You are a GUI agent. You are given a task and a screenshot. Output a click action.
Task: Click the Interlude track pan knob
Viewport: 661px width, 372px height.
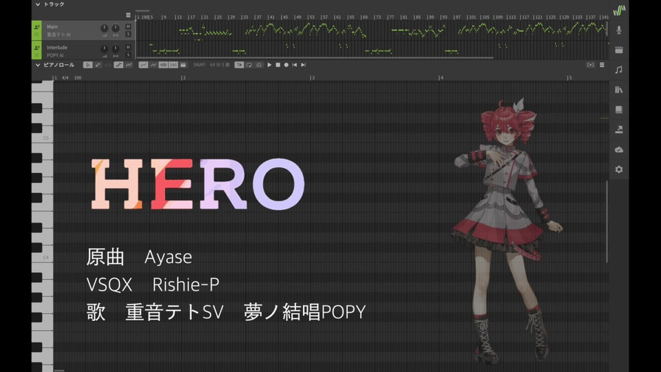pos(115,49)
